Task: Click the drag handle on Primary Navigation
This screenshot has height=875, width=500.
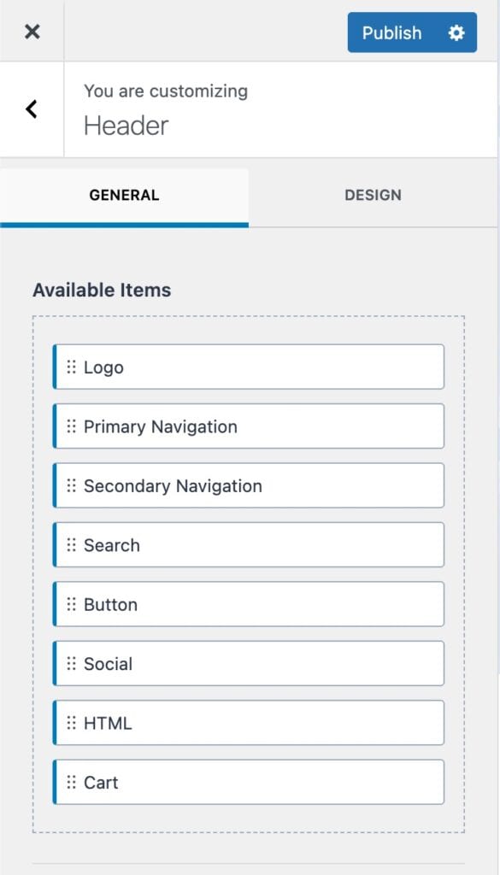Action: pos(73,426)
